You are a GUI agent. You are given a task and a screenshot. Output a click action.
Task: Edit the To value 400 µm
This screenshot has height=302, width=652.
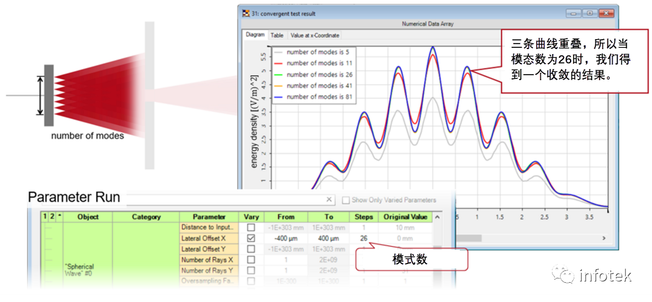coord(329,239)
